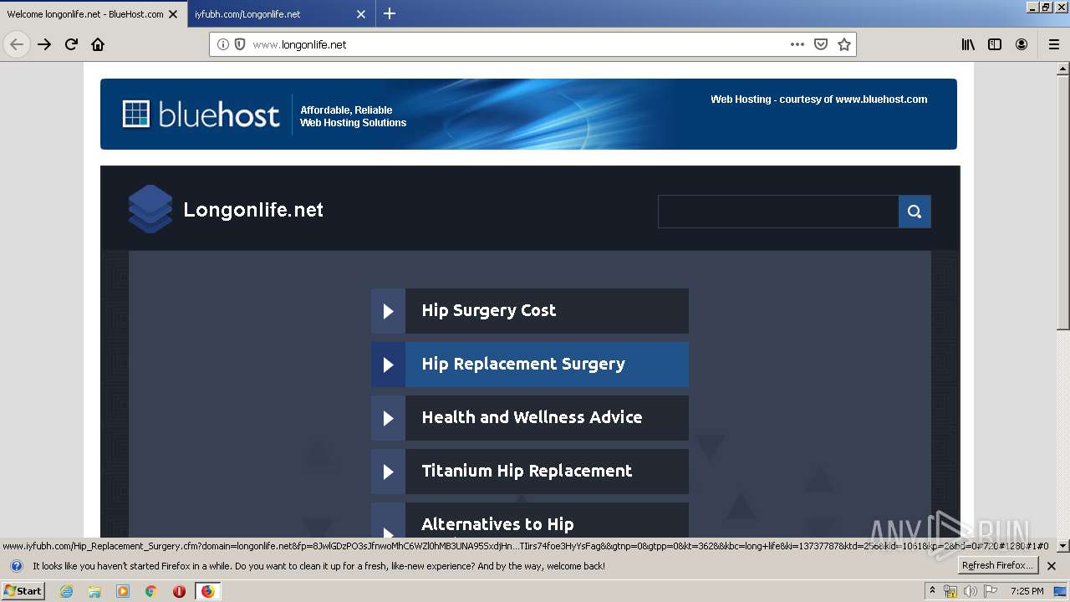Save page to Pocket
The image size is (1070, 602).
(x=821, y=44)
